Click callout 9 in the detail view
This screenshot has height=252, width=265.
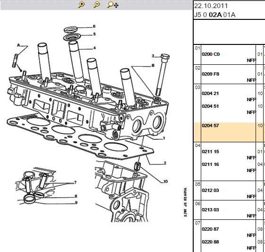(76, 203)
